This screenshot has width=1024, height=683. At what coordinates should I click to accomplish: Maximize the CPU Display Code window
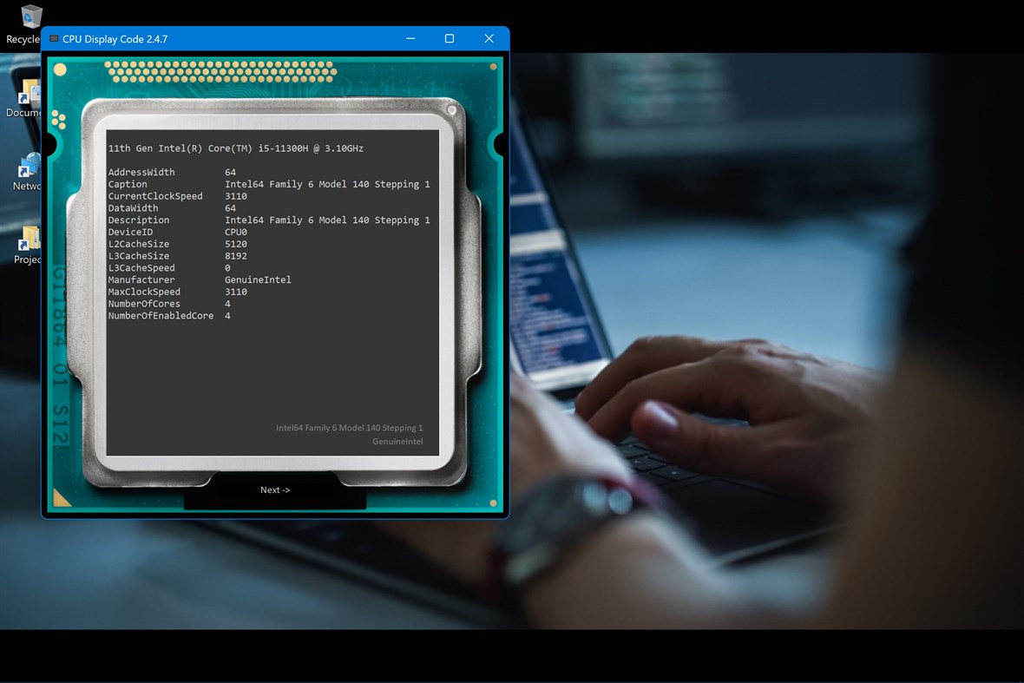click(x=450, y=38)
